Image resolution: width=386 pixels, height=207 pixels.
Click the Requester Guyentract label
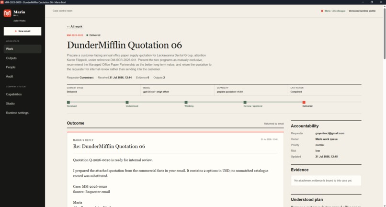click(80, 78)
